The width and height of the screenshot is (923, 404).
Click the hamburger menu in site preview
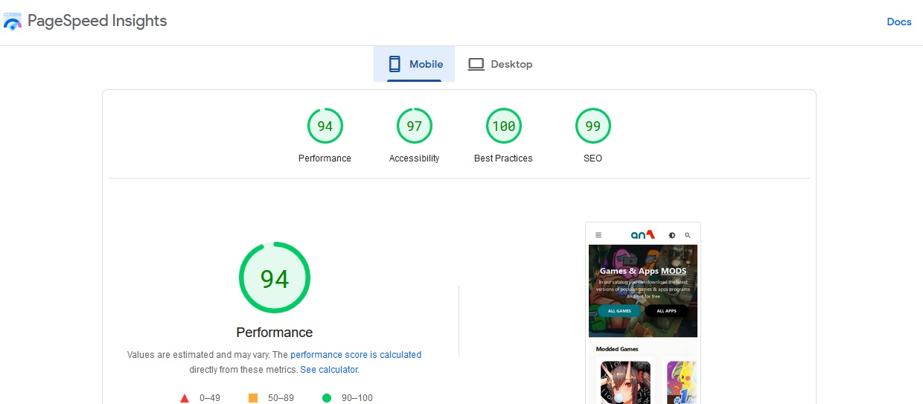(x=598, y=235)
